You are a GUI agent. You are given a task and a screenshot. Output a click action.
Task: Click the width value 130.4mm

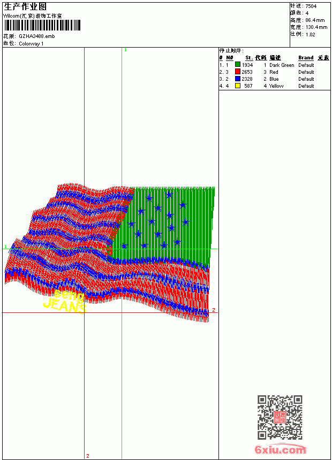coord(316,27)
